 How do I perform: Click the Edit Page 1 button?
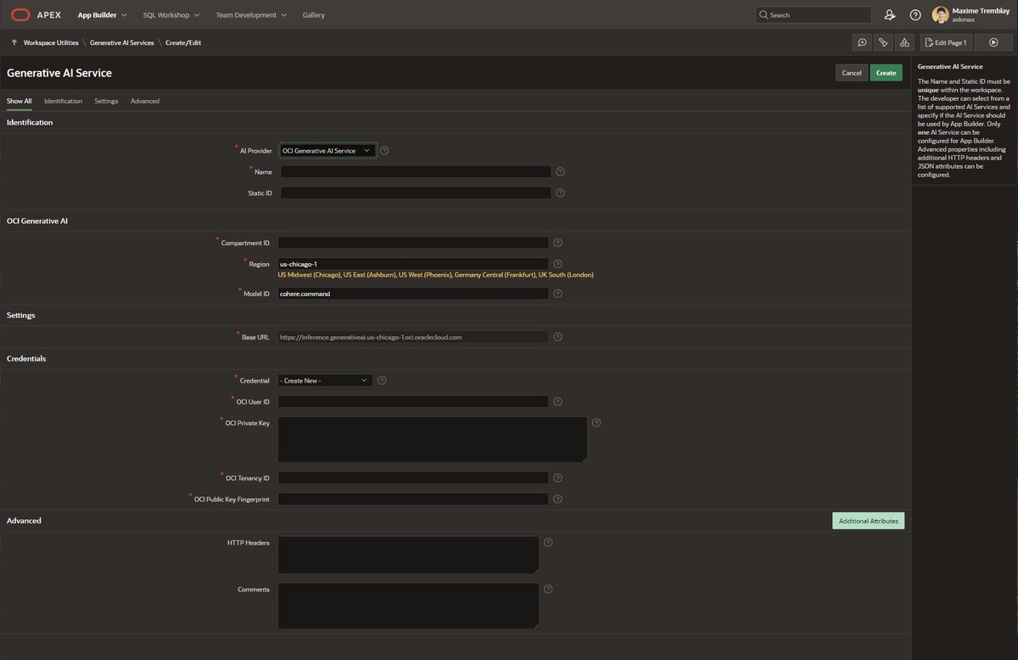(946, 42)
